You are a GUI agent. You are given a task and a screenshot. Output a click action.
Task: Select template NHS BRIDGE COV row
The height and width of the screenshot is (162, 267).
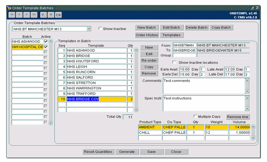point(96,99)
